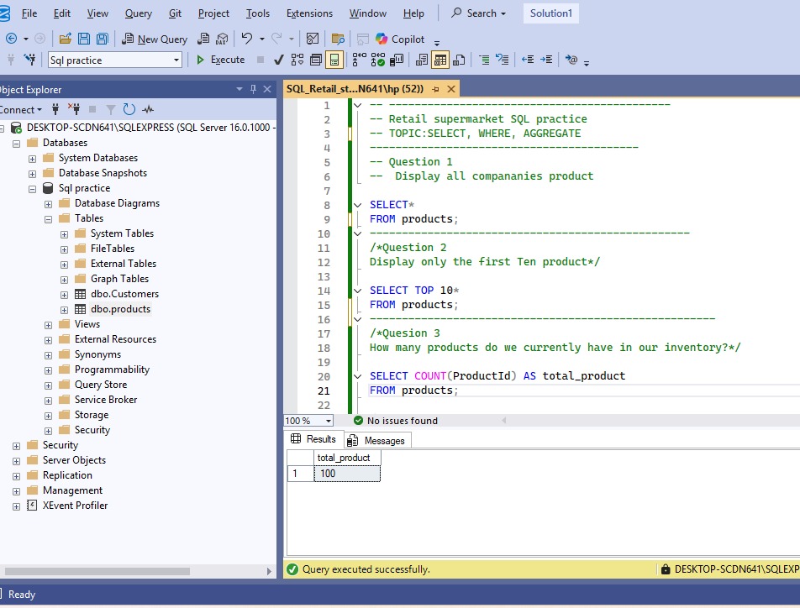This screenshot has height=608, width=800.
Task: Expand the dbo.Customers table node
Action: (x=64, y=295)
